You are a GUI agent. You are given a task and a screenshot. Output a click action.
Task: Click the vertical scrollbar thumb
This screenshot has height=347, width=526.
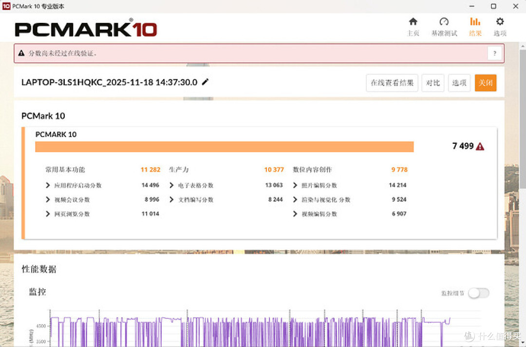[x=523, y=119]
